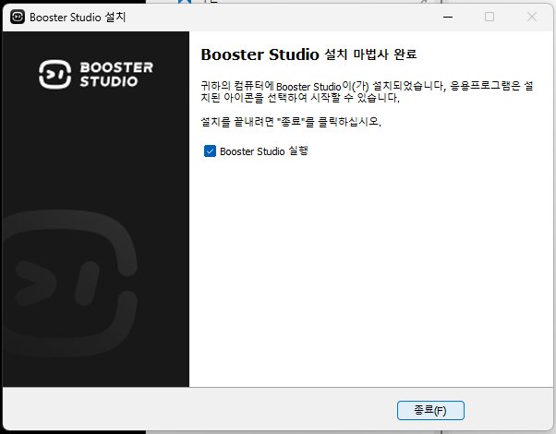Click the text '설치를 끝내려면 "종료"를 클릭하십시오.'
This screenshot has width=556, height=434.
pos(291,122)
